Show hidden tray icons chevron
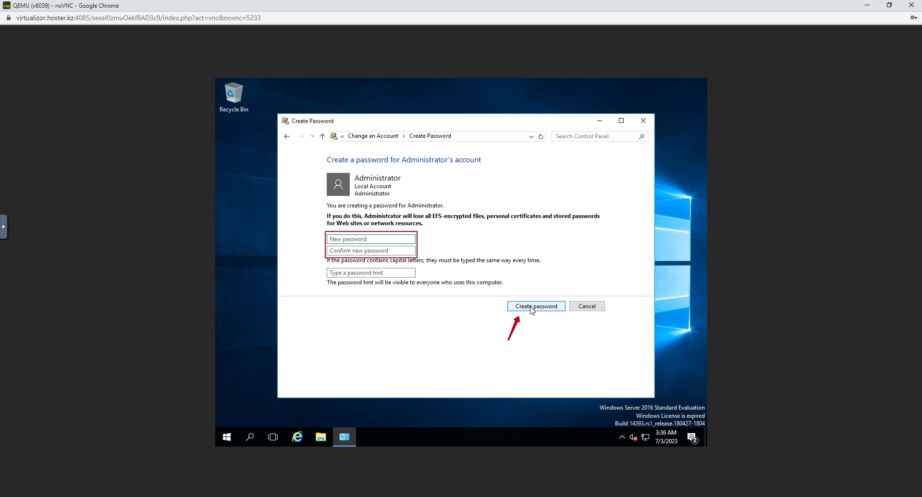This screenshot has width=922, height=497. coord(622,437)
